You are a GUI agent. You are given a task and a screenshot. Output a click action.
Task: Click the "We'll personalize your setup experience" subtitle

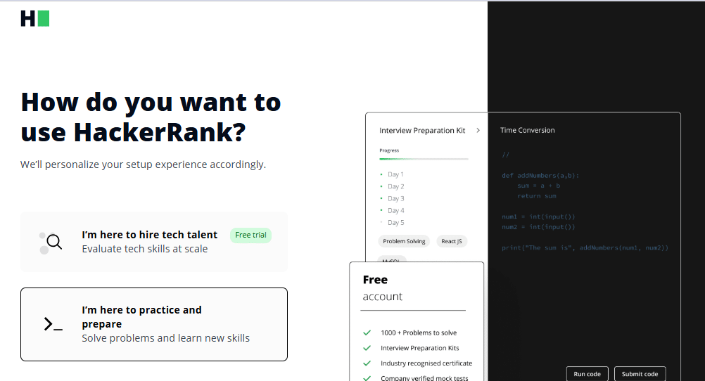pos(143,164)
